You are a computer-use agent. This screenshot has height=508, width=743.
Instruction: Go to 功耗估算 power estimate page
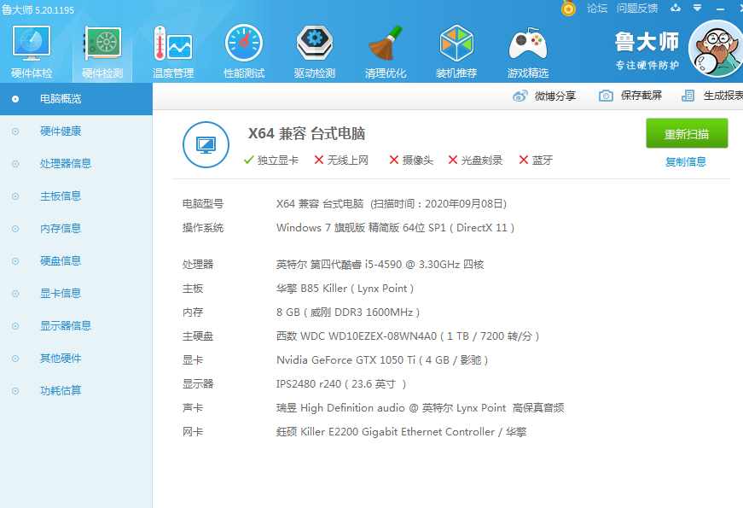tap(61, 390)
